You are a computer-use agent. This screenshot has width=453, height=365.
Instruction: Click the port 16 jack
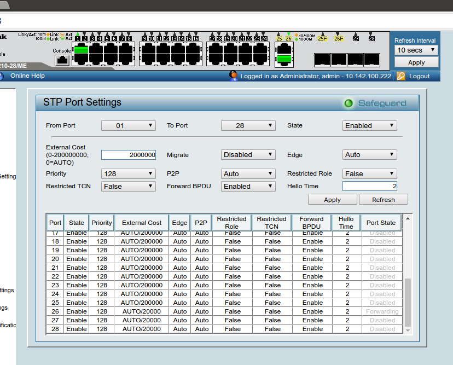193,59
